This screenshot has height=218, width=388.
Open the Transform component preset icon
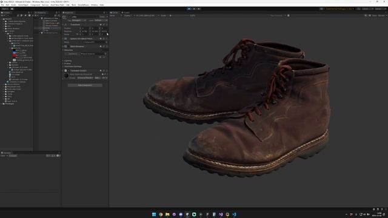pyautogui.click(x=104, y=25)
